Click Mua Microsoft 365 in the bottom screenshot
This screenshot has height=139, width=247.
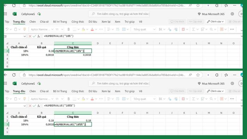coord(211,84)
